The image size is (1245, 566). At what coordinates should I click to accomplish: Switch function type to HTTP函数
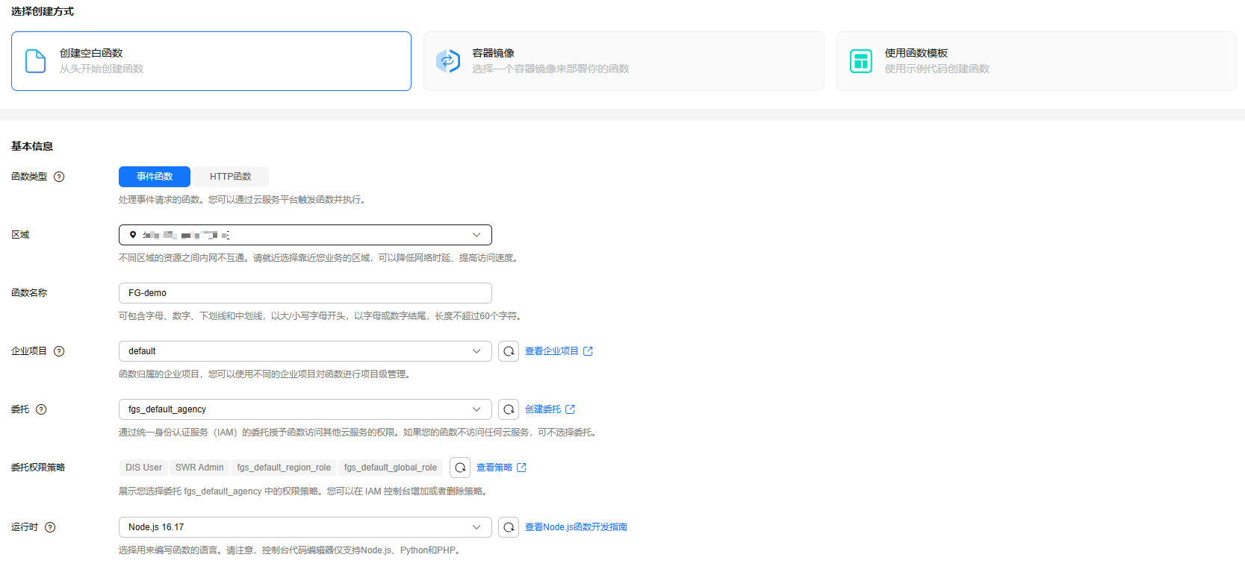(230, 177)
